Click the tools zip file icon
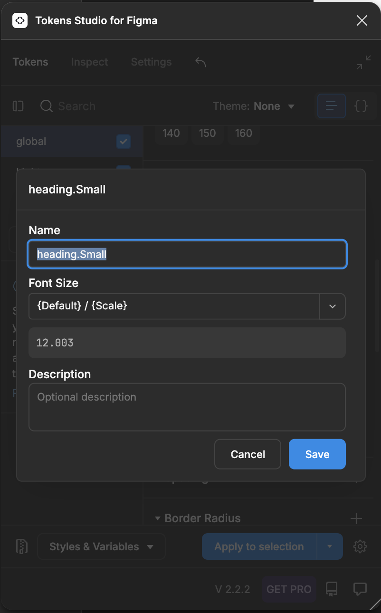Viewport: 381px width, 613px height. 21,546
